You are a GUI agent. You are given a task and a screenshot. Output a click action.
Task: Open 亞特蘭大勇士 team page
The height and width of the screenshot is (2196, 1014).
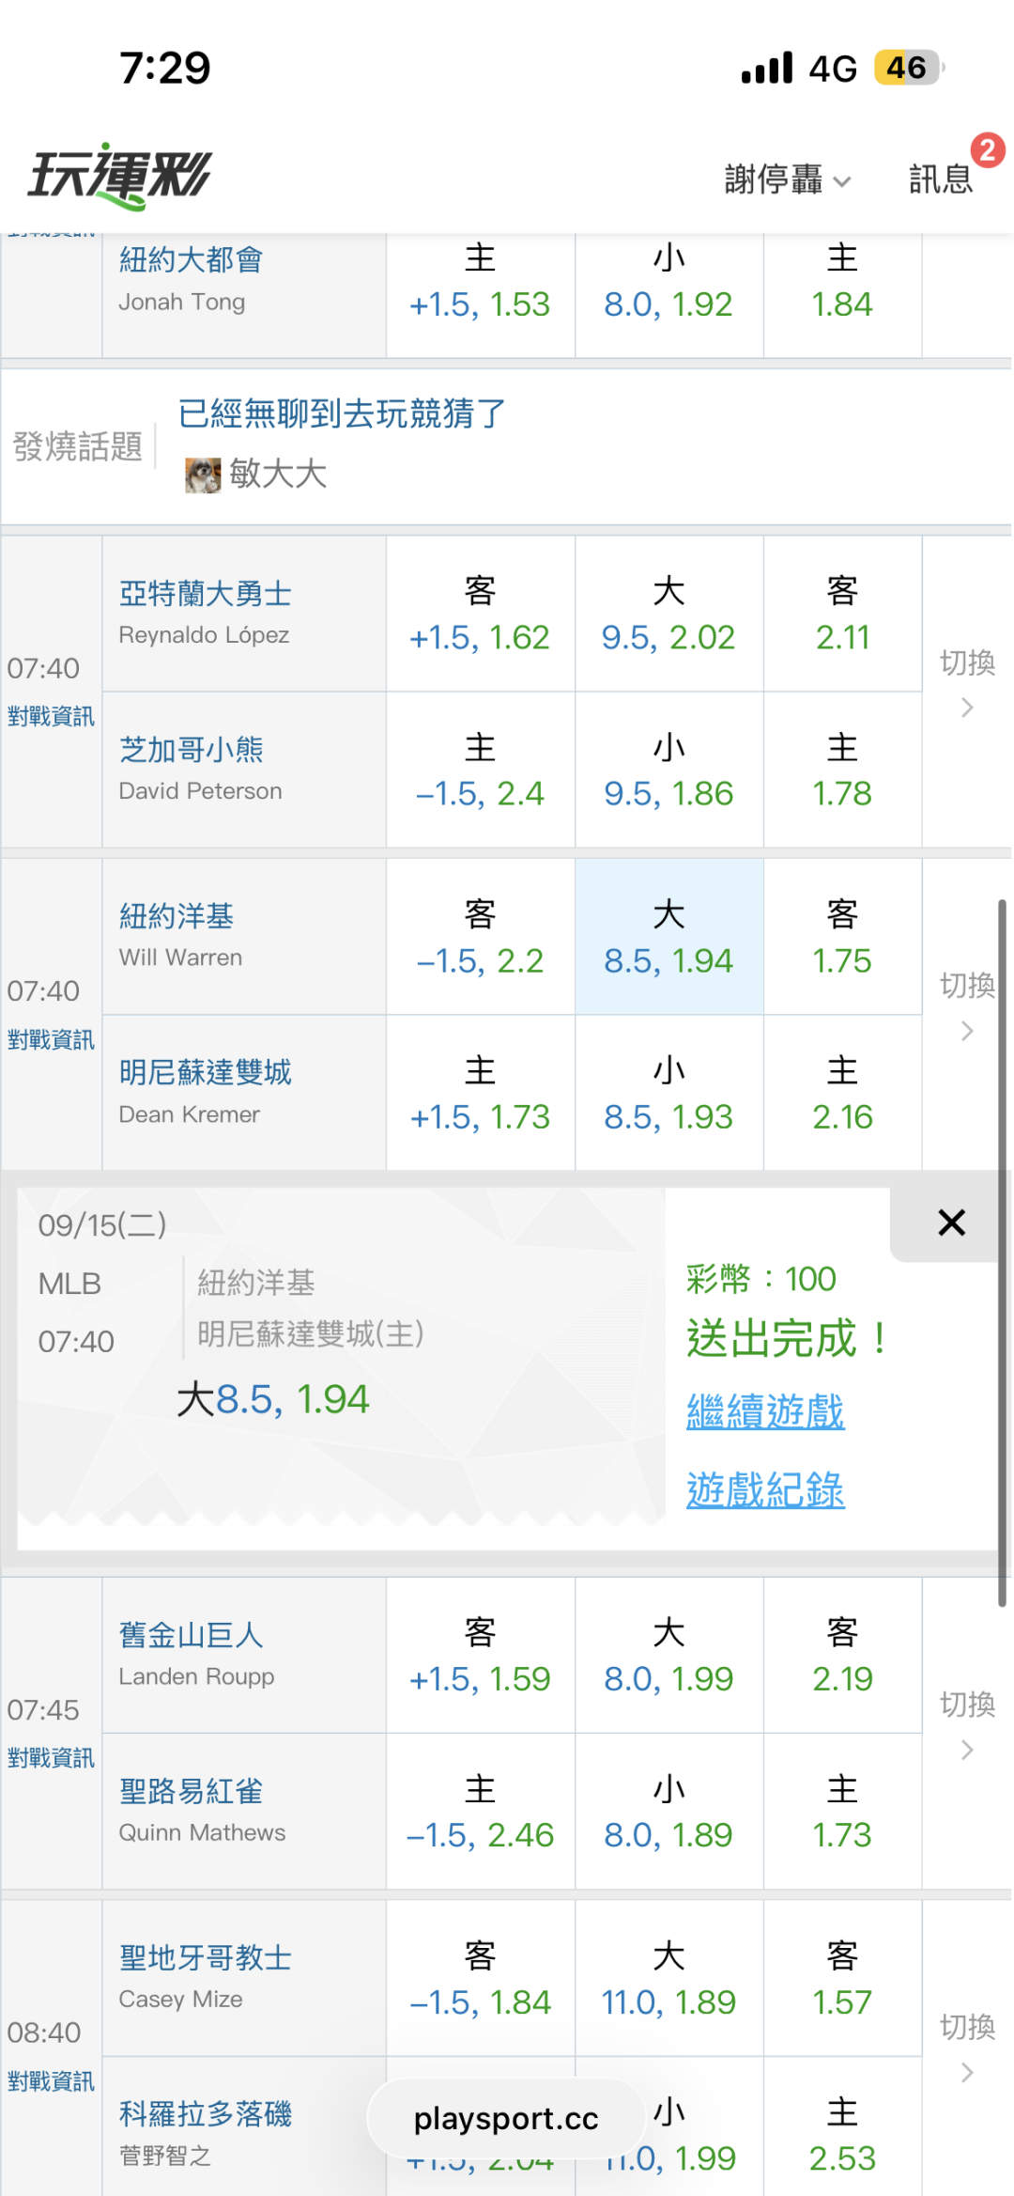[205, 594]
